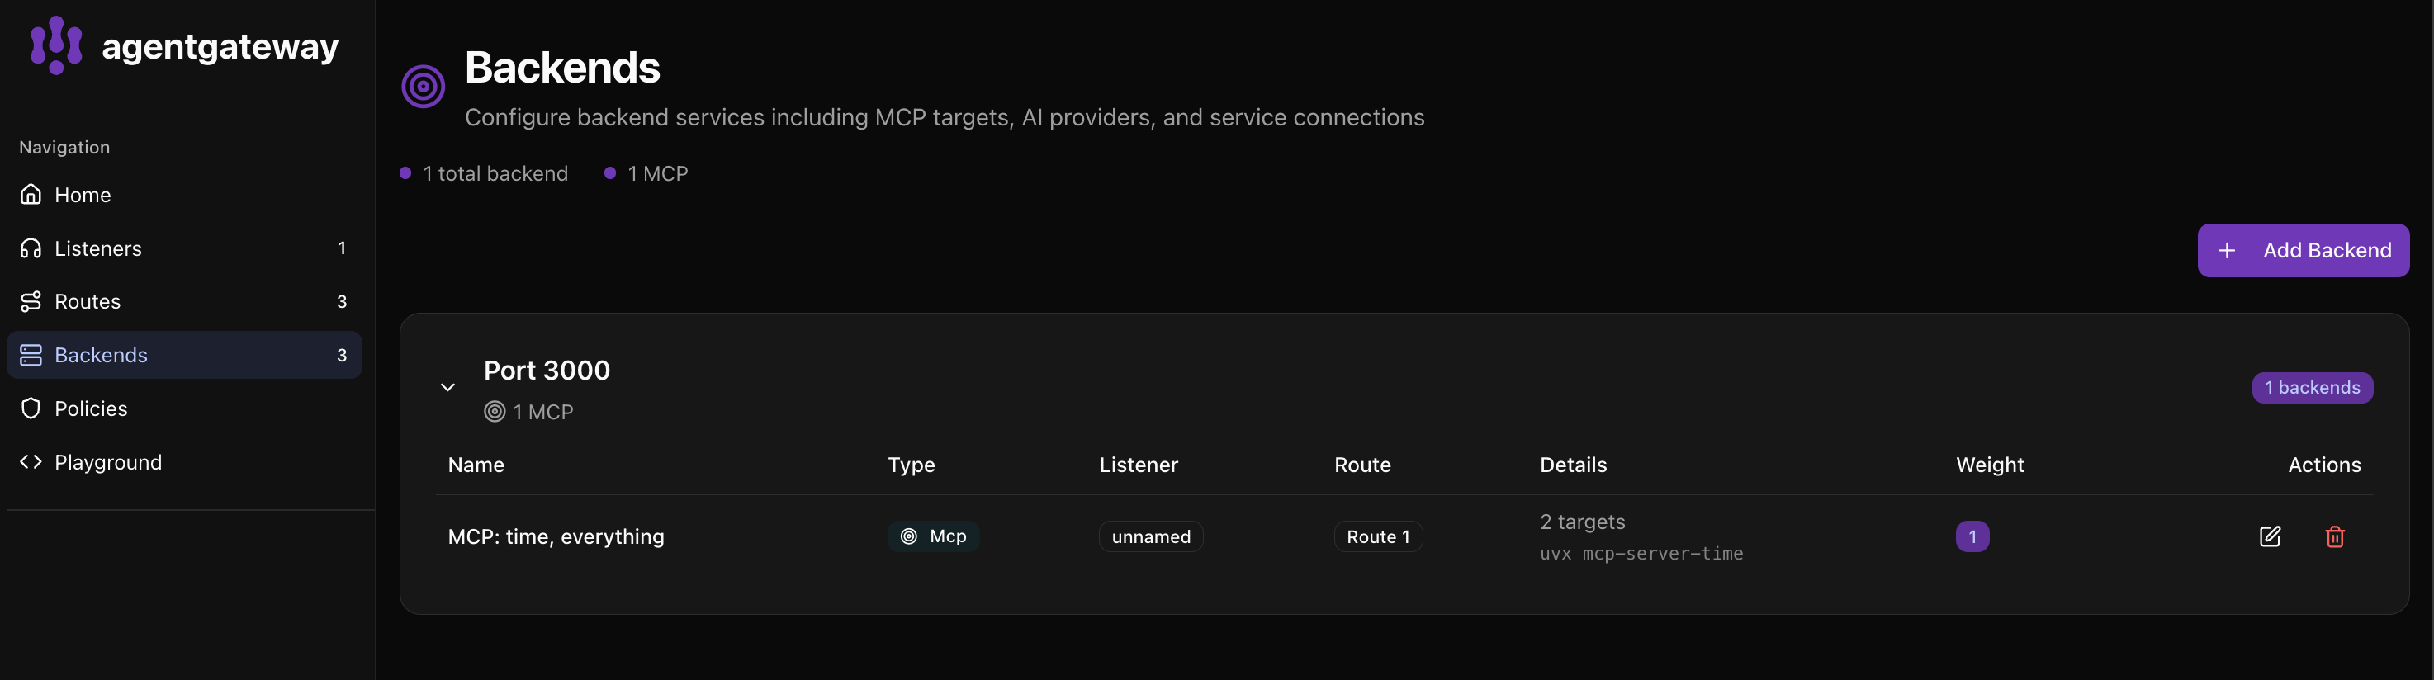Click the 1 backends badge
2434x680 pixels.
(2312, 387)
